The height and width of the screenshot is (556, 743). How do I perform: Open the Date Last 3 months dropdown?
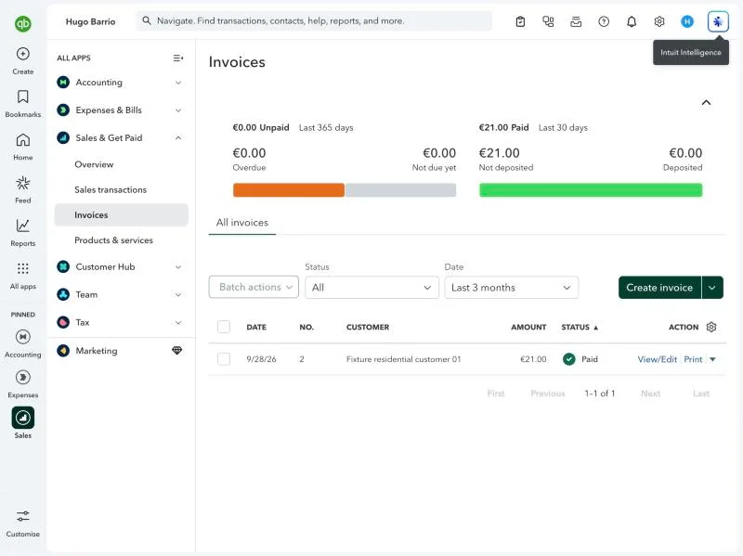point(512,288)
